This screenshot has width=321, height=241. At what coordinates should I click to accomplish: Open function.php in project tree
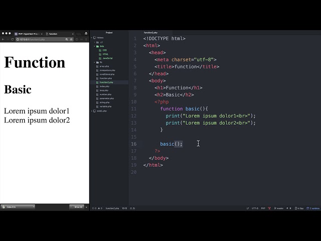click(x=106, y=78)
